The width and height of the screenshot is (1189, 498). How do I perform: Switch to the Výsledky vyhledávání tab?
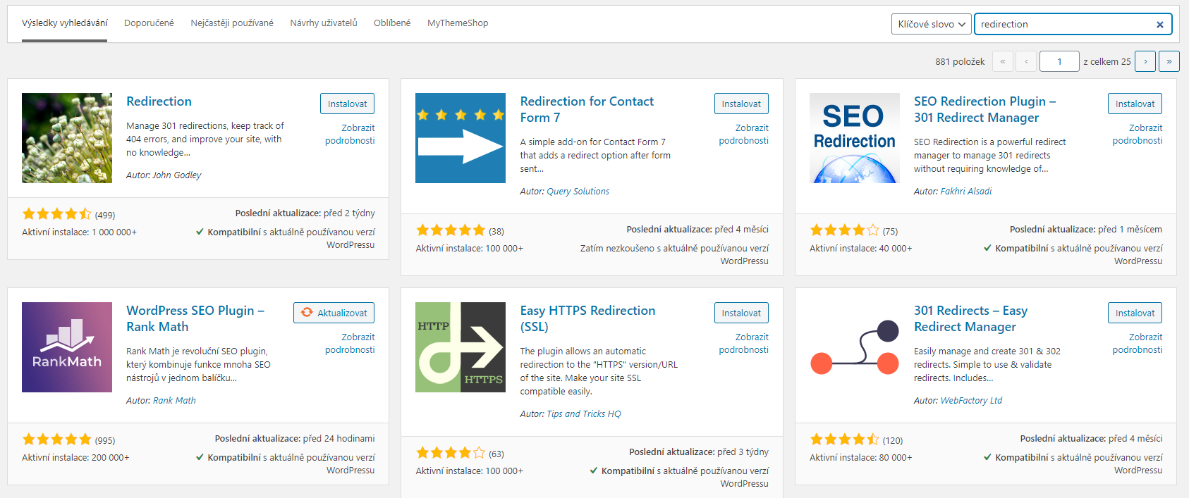point(64,23)
